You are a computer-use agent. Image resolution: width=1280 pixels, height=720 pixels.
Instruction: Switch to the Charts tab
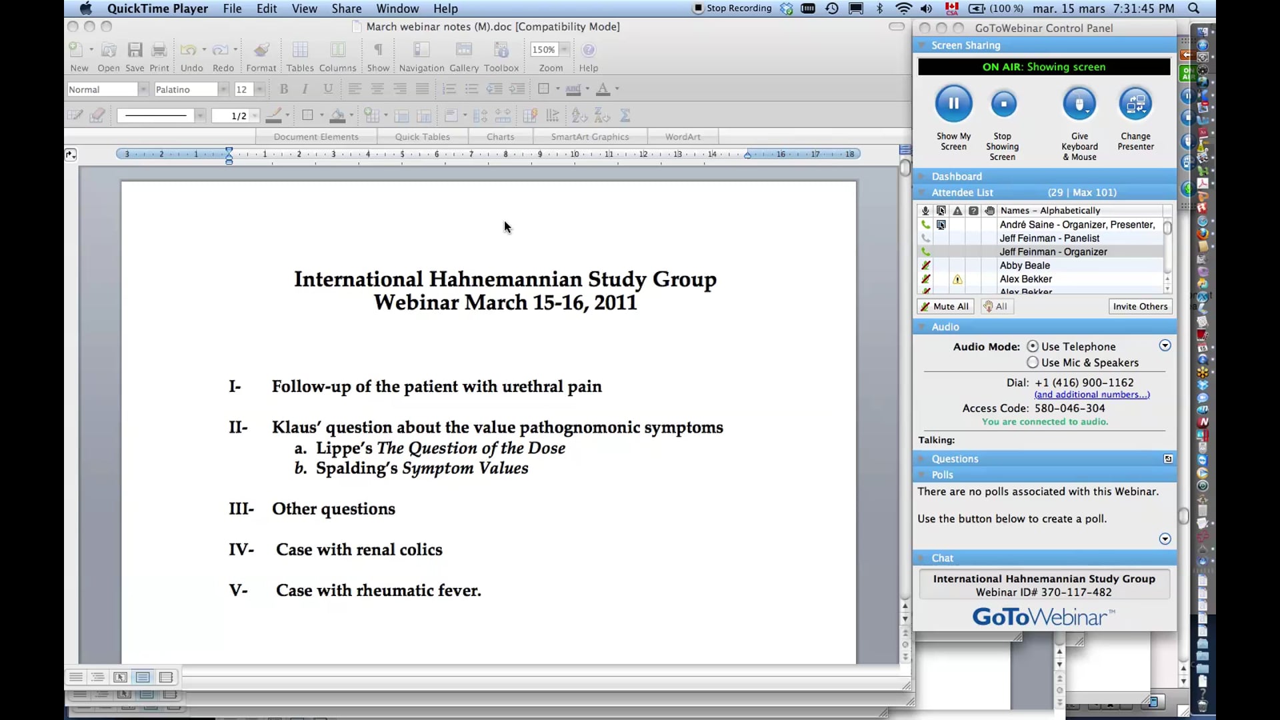pos(500,136)
